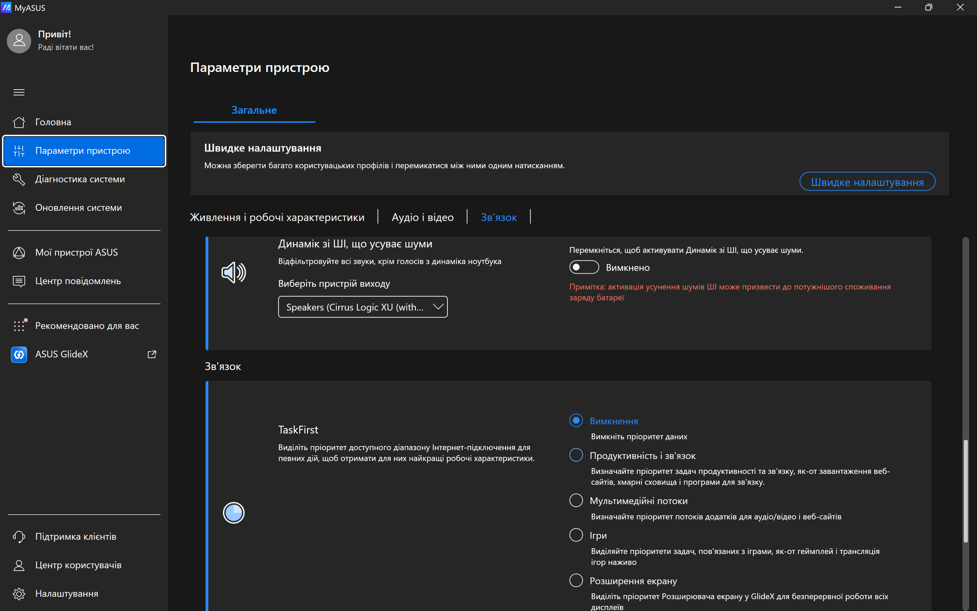Screen dimensions: 977x611
Task: Click the Продуктивність і зв'язок label
Action: click(642, 456)
